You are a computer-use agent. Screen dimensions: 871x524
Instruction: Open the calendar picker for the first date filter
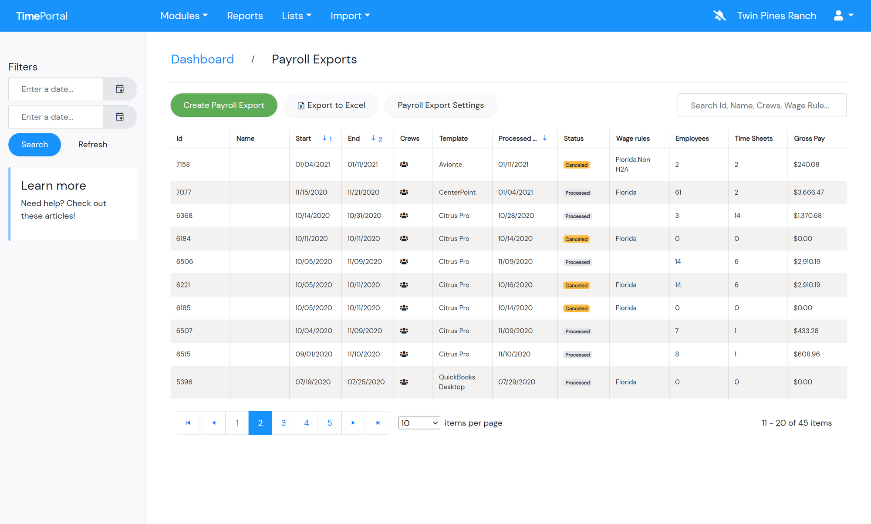coord(119,89)
